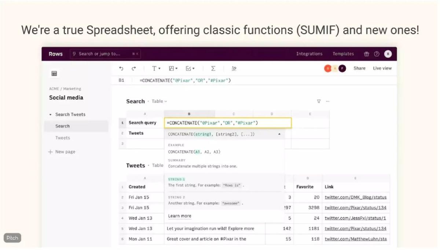This screenshot has width=440, height=250.
Task: Open the cell borders layout dropdown
Action: [173, 68]
